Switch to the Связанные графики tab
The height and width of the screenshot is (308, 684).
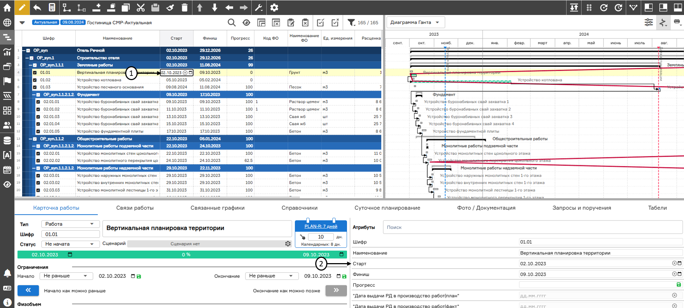click(218, 208)
